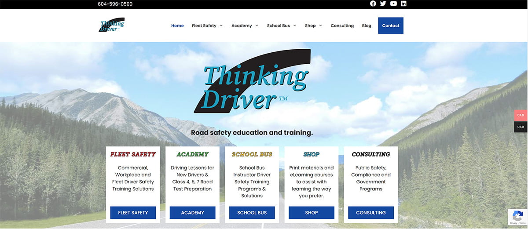Open the Consulting menu item
528x229 pixels.
tap(342, 25)
